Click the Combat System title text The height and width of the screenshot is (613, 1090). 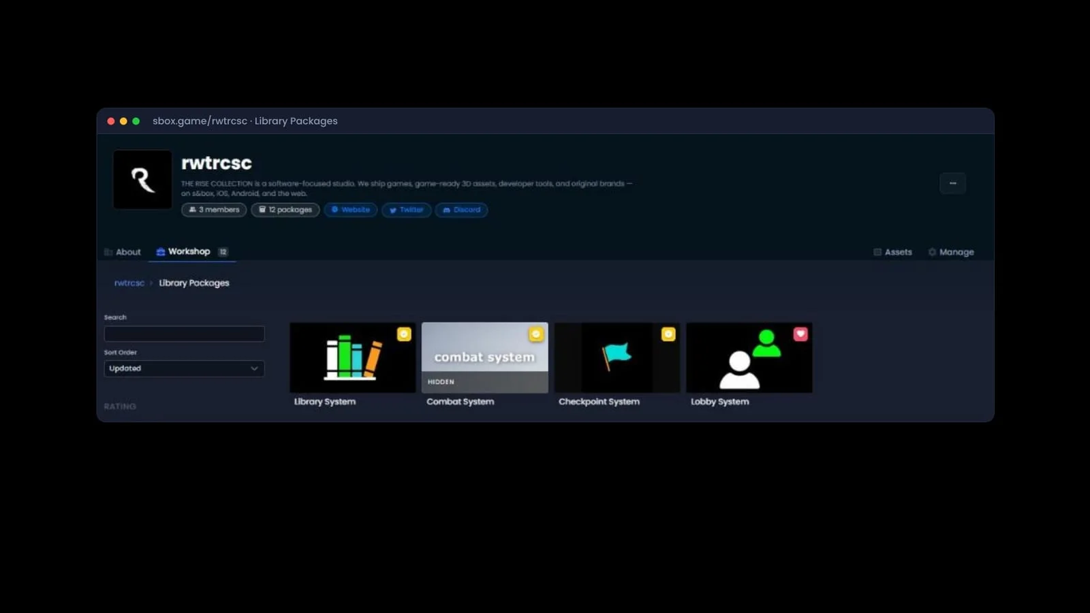461,401
